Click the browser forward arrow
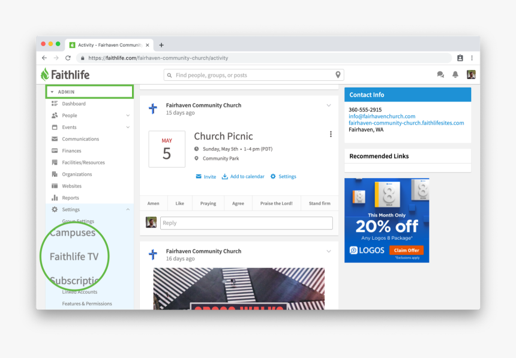 click(56, 58)
